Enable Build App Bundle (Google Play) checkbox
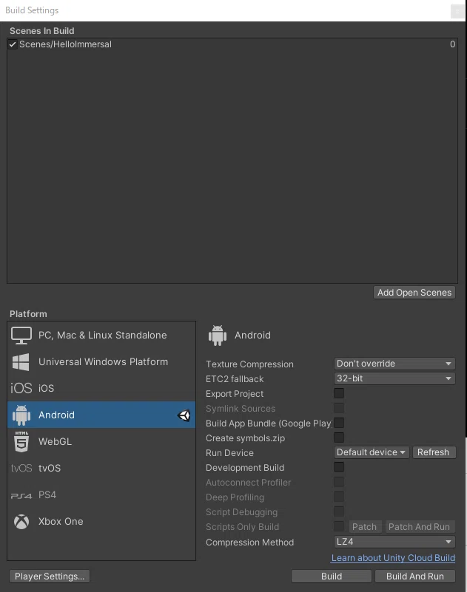Viewport: 467px width, 592px height. [339, 423]
